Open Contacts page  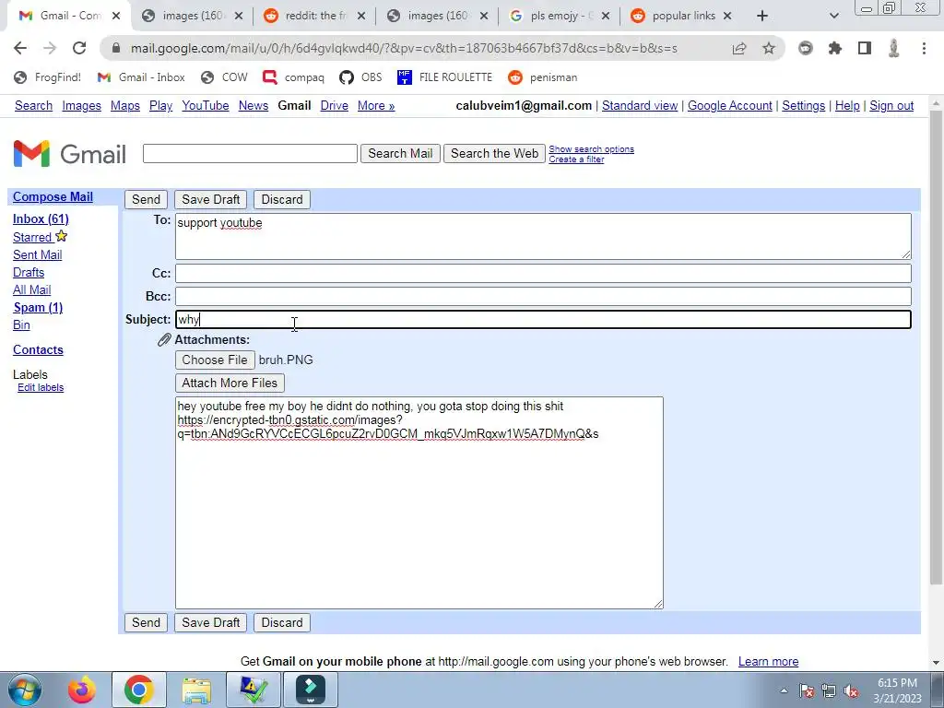[38, 349]
